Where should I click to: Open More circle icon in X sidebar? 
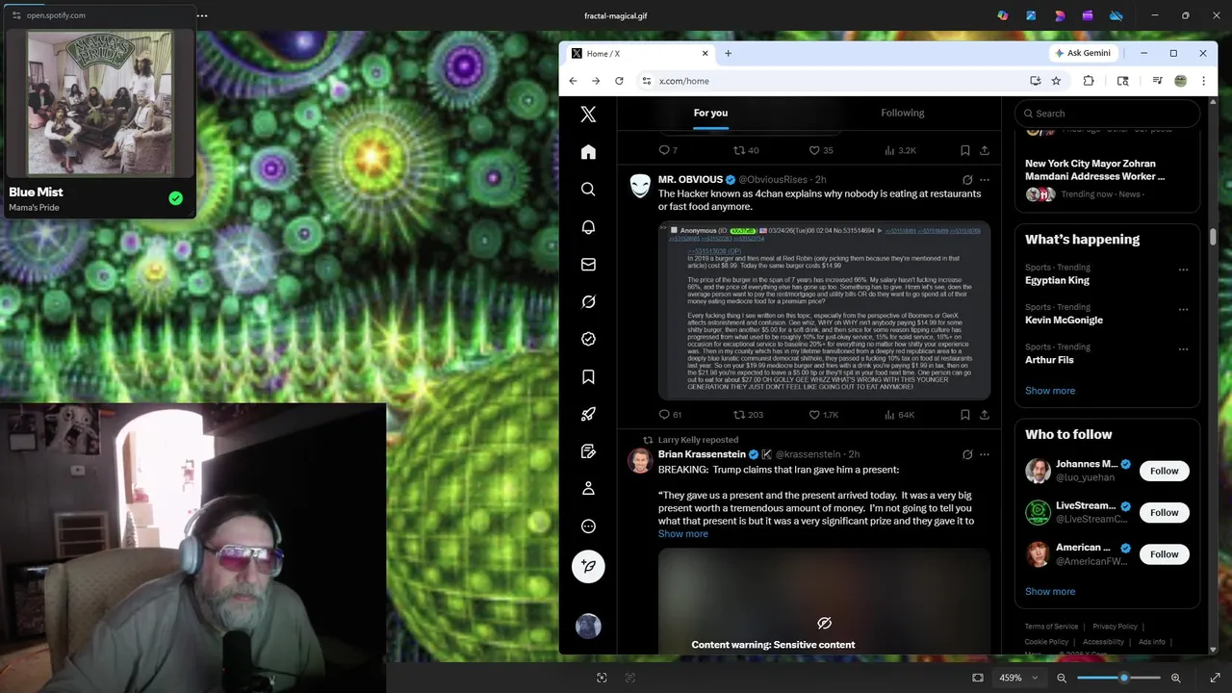click(588, 526)
